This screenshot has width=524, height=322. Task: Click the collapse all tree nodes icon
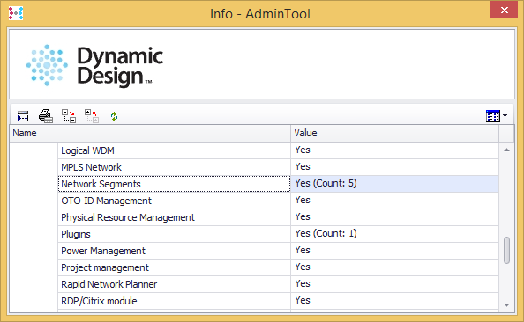pos(92,116)
